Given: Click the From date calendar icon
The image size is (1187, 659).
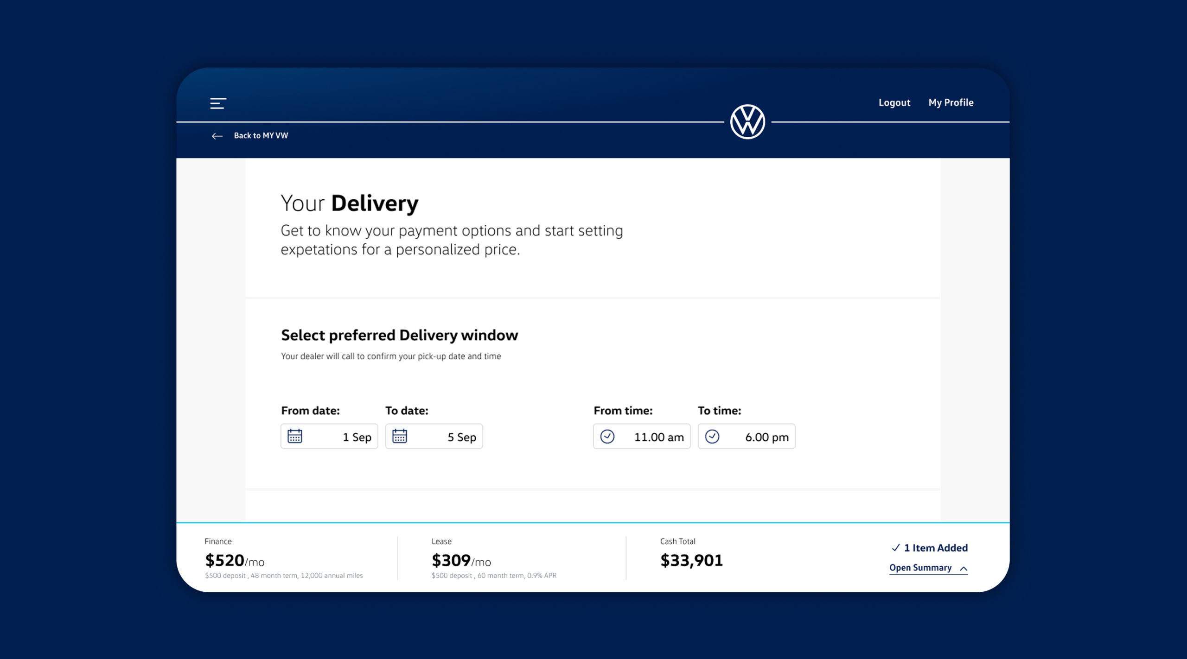Looking at the screenshot, I should coord(295,436).
